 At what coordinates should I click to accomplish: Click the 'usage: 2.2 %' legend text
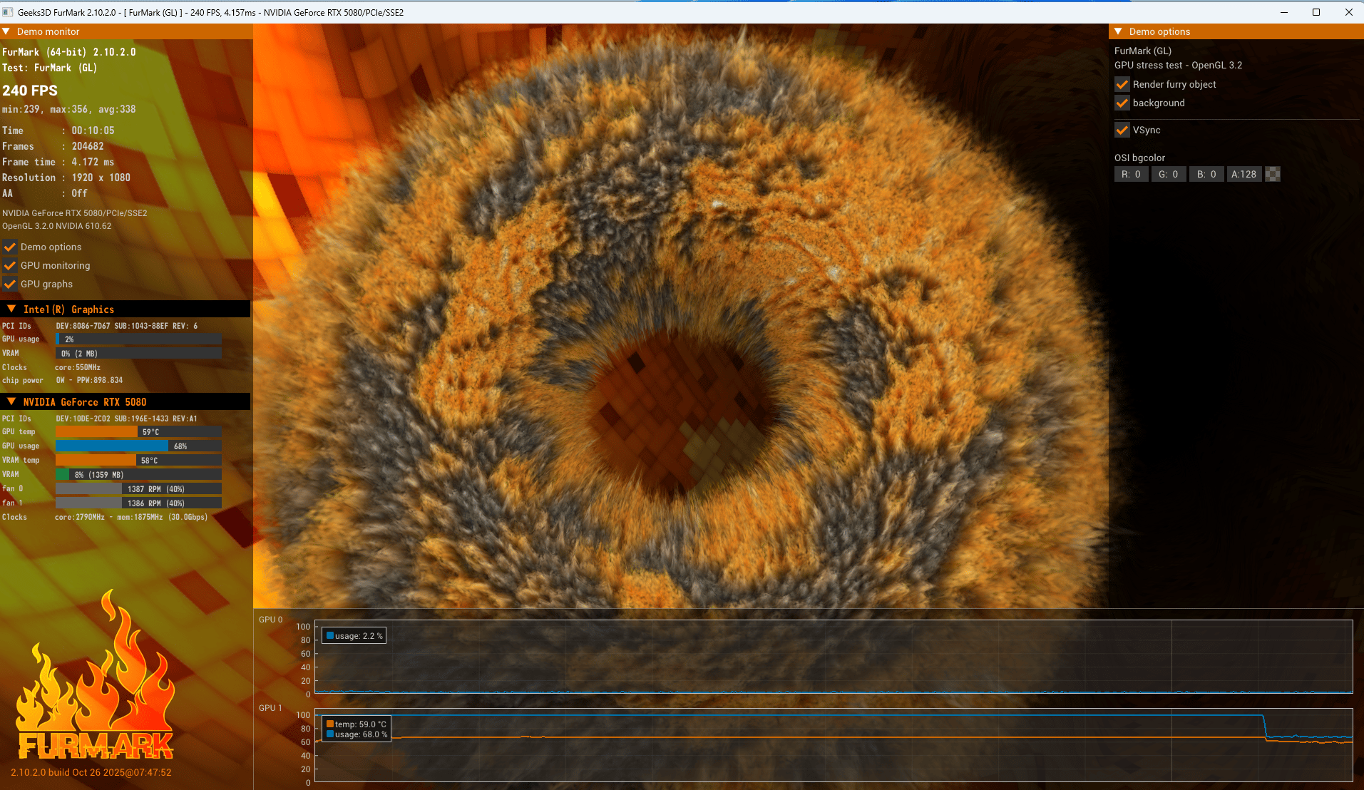coord(359,636)
